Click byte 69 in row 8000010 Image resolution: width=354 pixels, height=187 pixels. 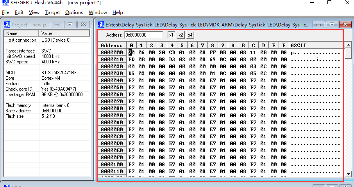pos(213,59)
